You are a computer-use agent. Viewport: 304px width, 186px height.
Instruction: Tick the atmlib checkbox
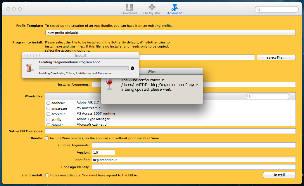48,120
